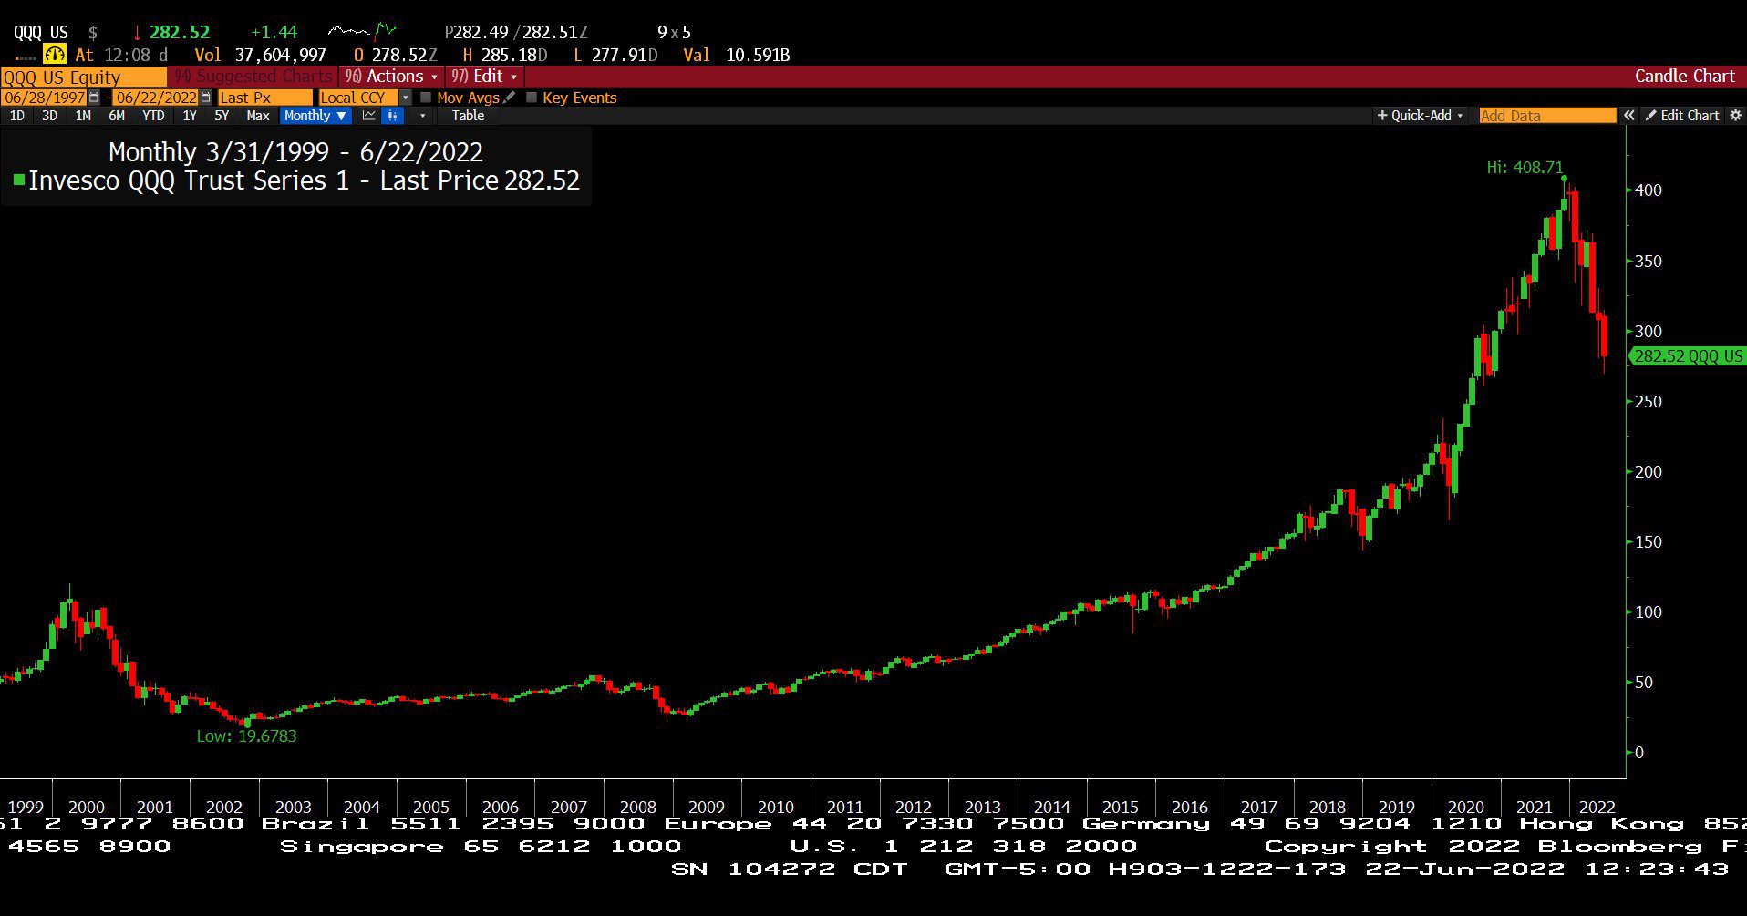
Task: Click the intraday sparkline mini chart
Action: (362, 32)
